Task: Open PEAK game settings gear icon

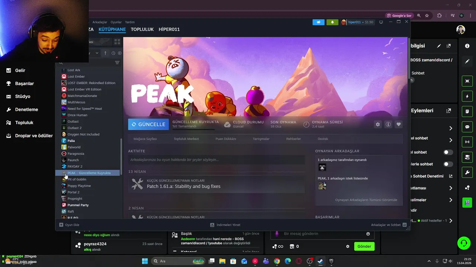Action: tap(378, 124)
